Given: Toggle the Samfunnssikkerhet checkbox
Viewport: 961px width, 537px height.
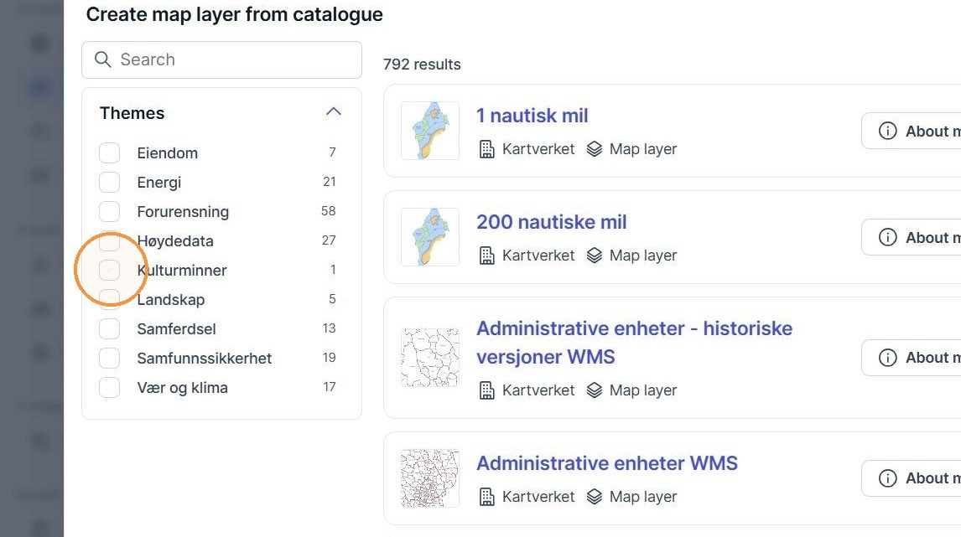Looking at the screenshot, I should 110,359.
